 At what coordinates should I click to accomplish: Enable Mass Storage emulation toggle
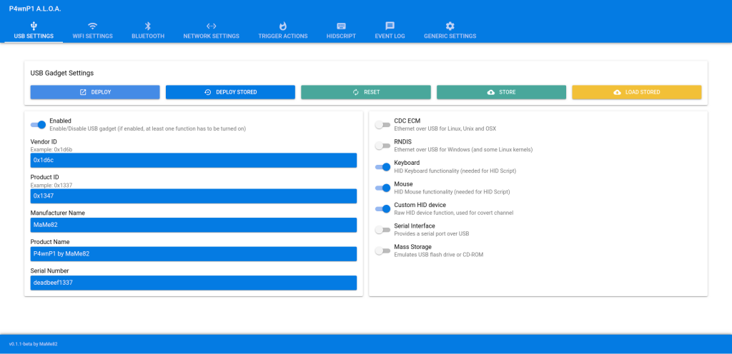tap(383, 251)
